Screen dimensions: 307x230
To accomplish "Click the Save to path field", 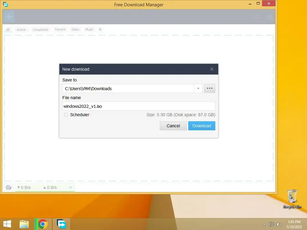I will click(x=128, y=88).
